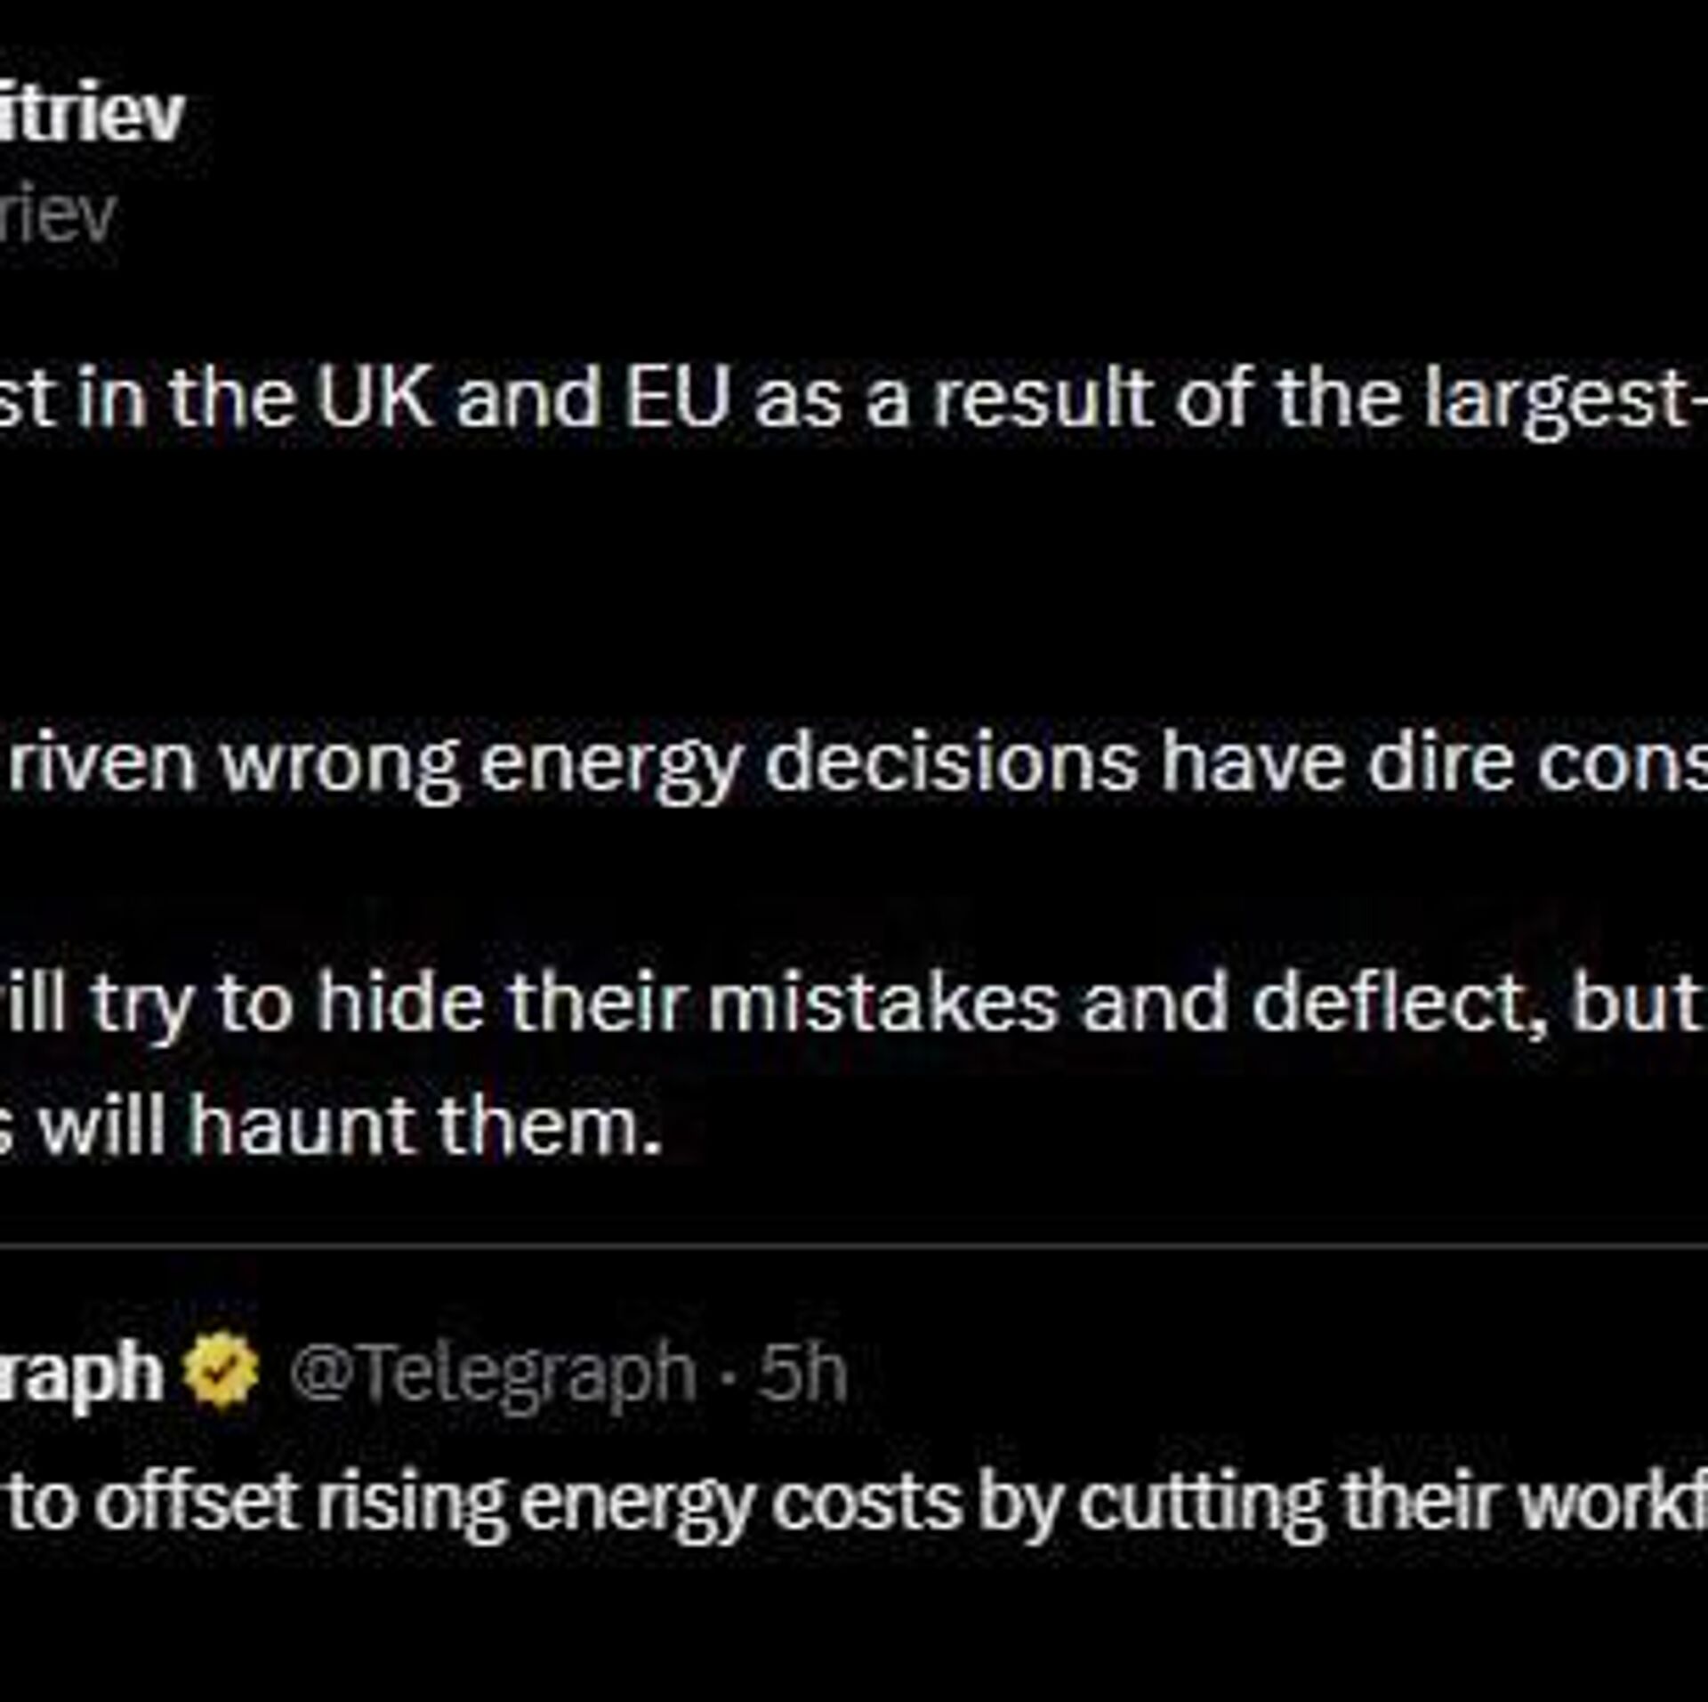1708x1702 pixels.
Task: Click the gold verified badge beside Telegraph
Action: pos(221,1371)
